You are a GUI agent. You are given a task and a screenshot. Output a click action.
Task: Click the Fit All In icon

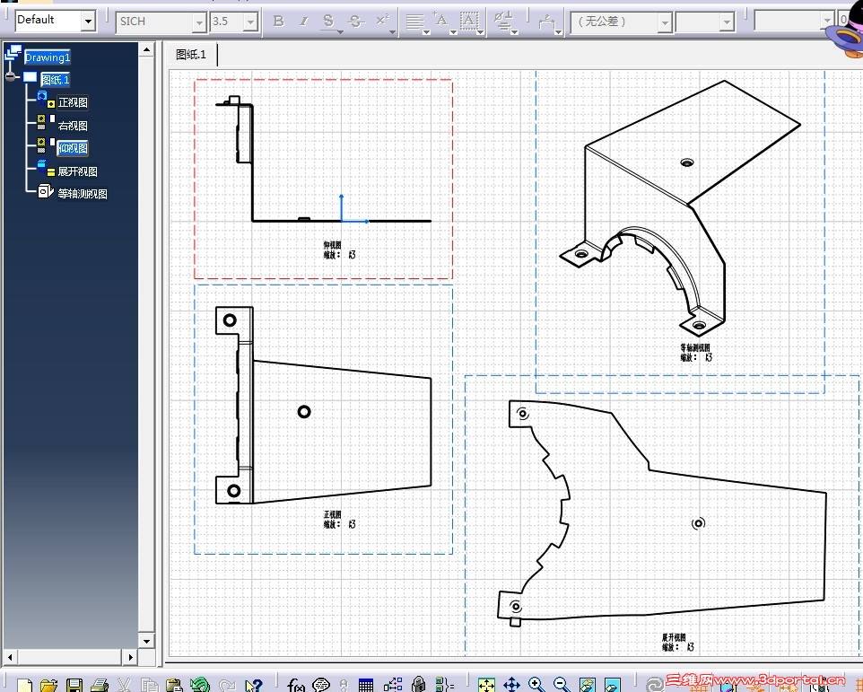(486, 686)
